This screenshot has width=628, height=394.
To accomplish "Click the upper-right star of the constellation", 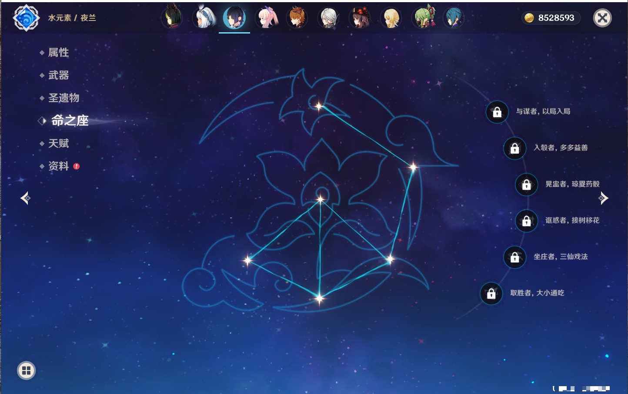I will click(413, 166).
